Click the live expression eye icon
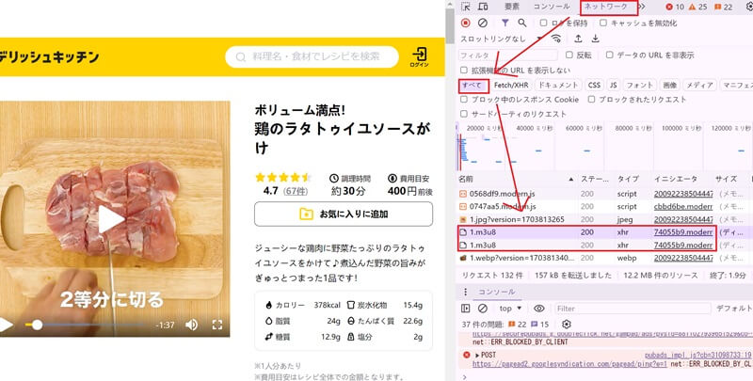753x381 pixels. pos(539,308)
